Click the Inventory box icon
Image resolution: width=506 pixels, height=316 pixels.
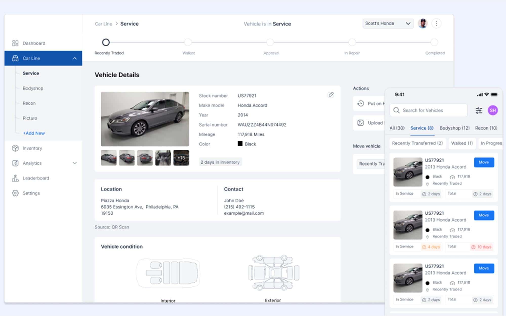click(15, 148)
